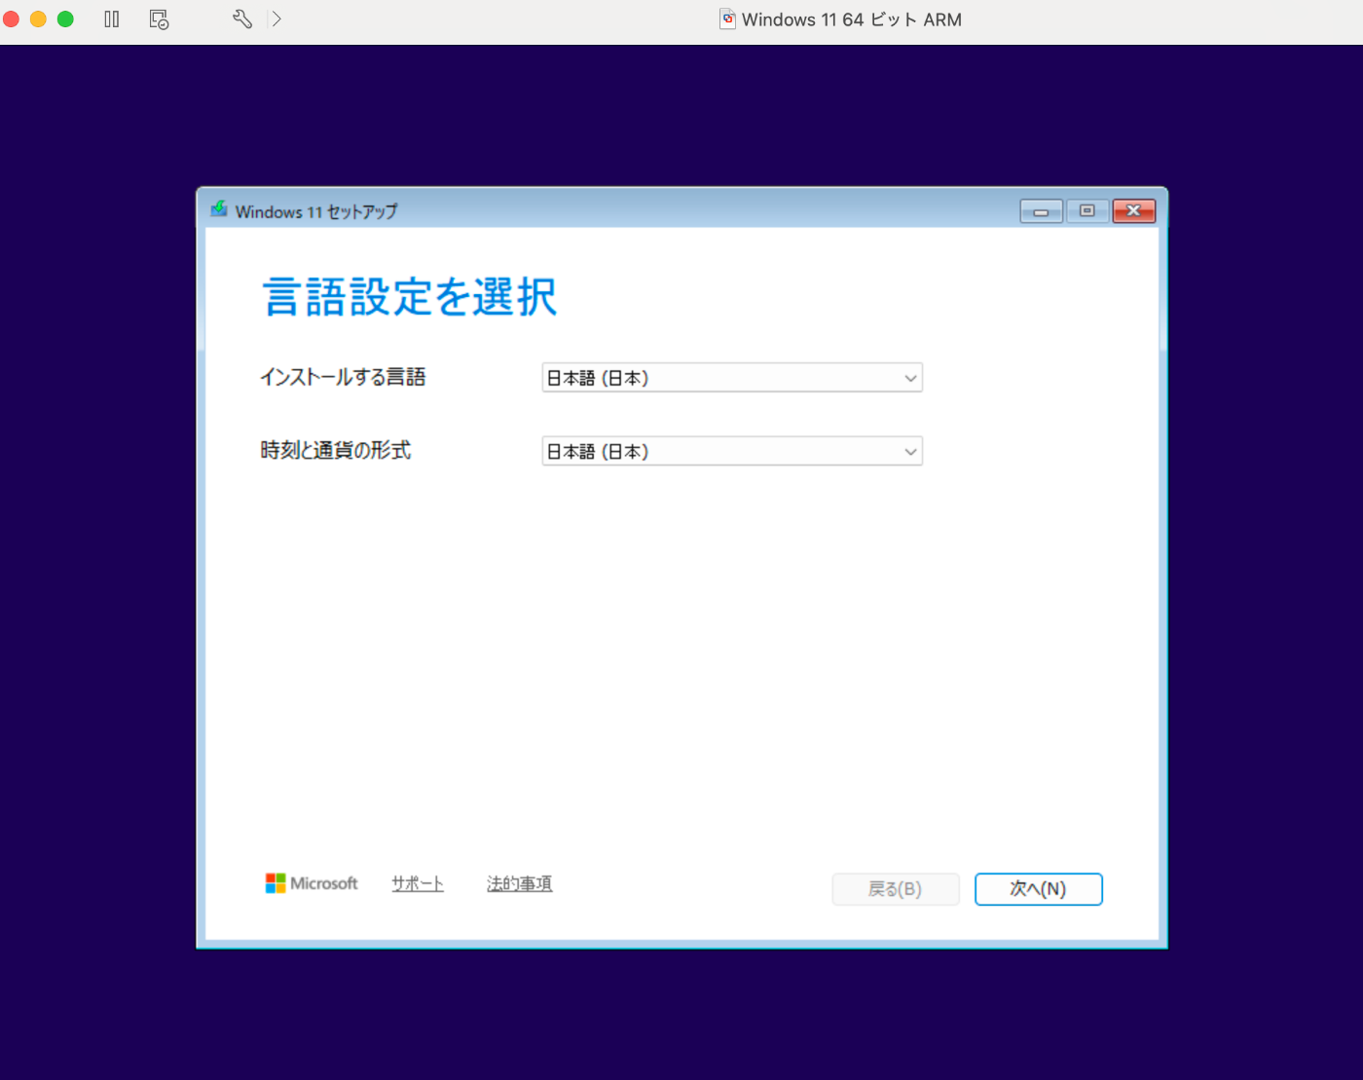Click the Microsoft logo in the setup footer
Screen dimensions: 1363x1080
click(312, 883)
